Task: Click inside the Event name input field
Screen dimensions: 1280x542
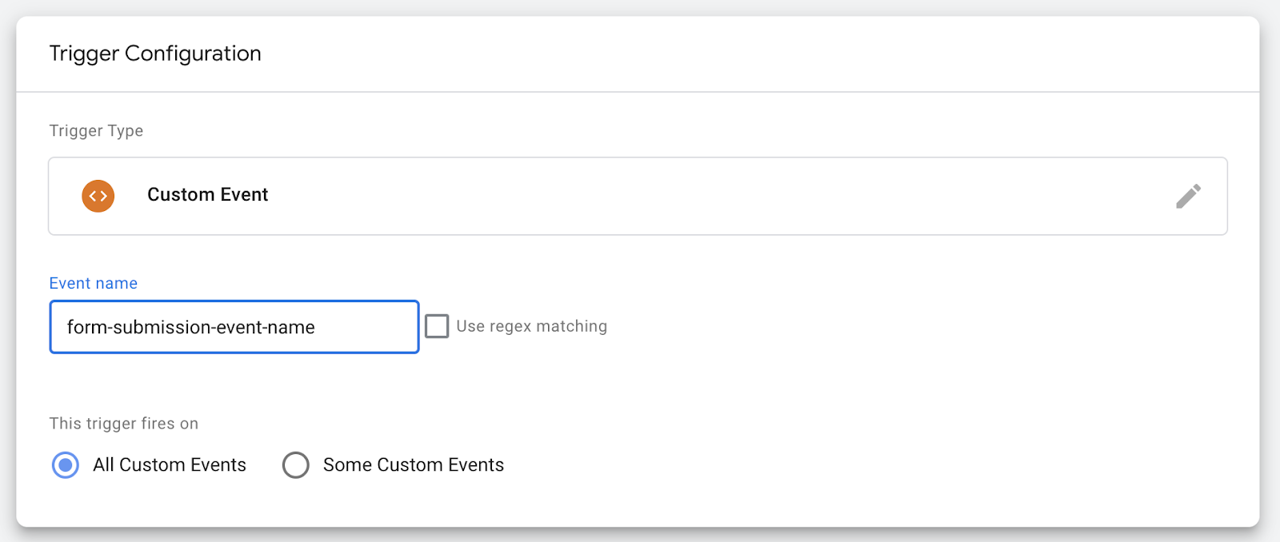Action: pos(234,327)
